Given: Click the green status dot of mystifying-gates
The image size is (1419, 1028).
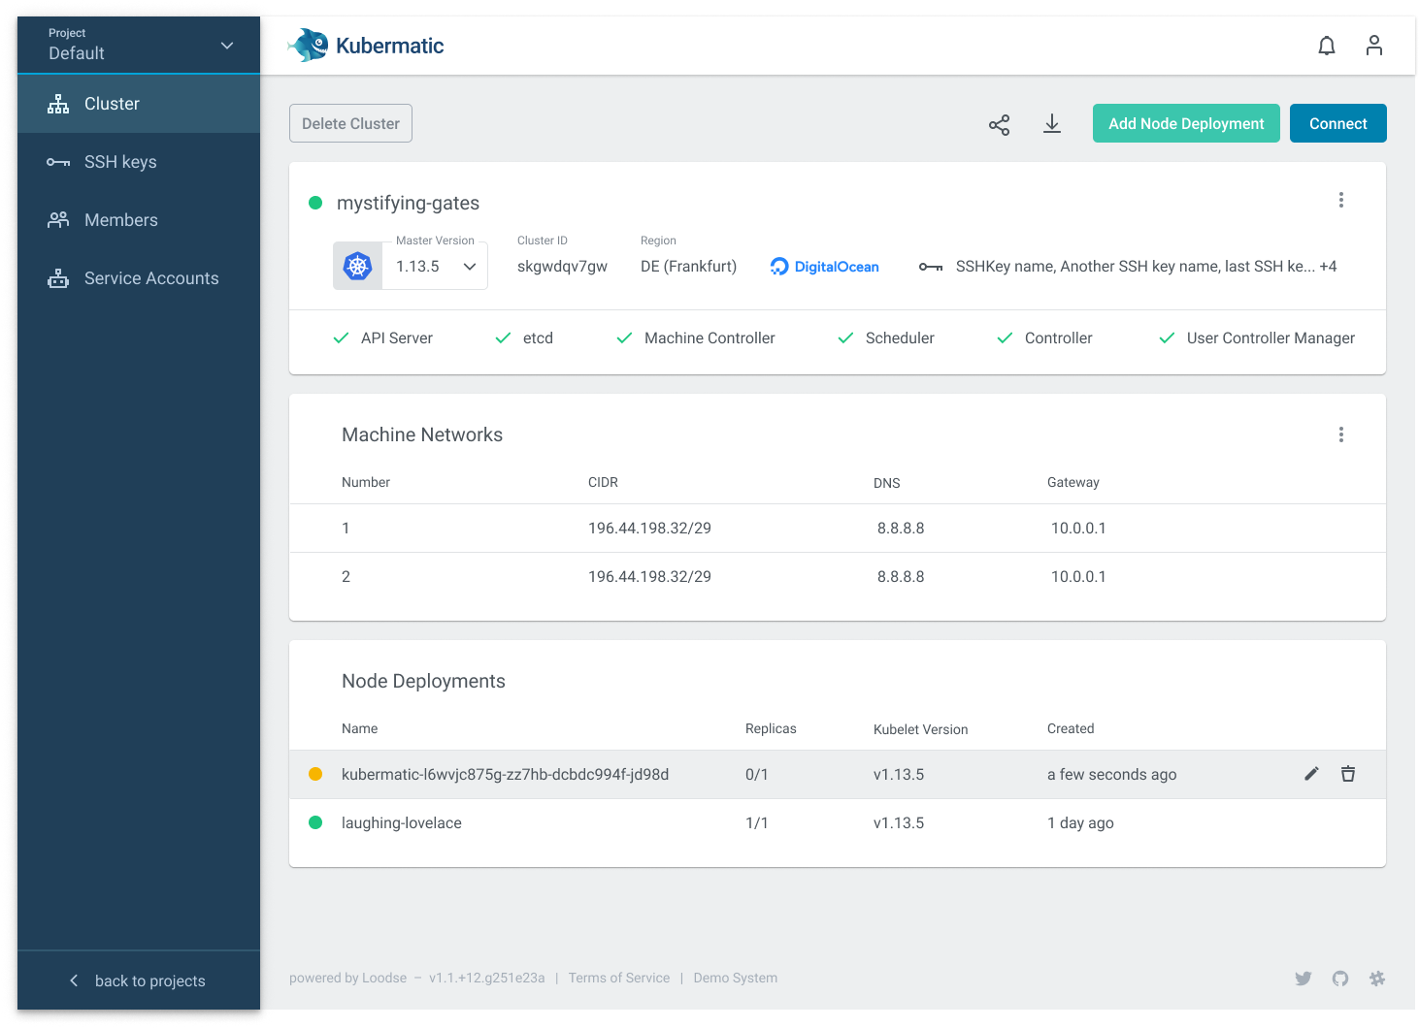Looking at the screenshot, I should point(315,203).
